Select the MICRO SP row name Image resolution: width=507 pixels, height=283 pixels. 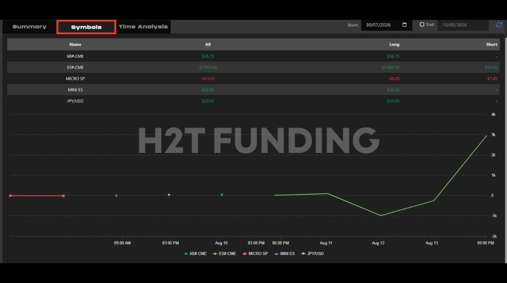75,79
